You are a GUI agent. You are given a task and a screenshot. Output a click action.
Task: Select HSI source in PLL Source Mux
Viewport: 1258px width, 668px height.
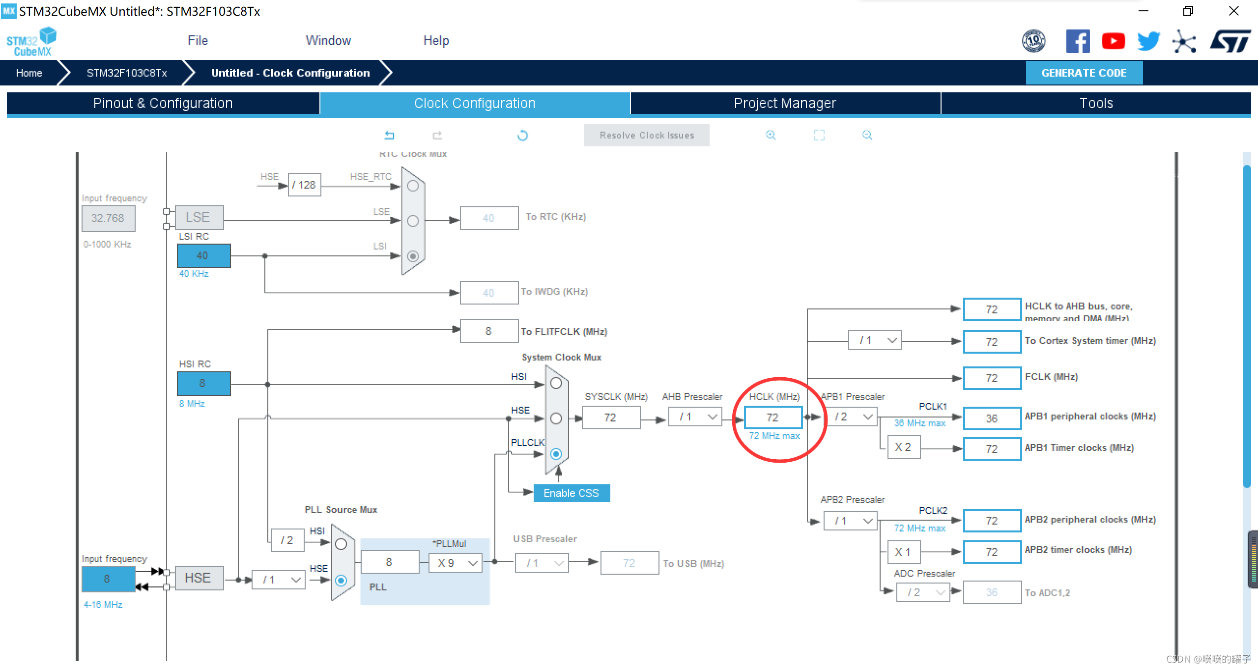click(341, 544)
